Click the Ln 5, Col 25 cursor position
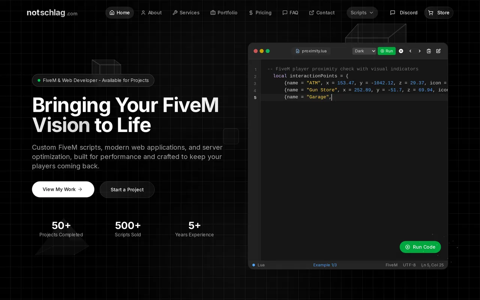This screenshot has width=480, height=300. [x=432, y=265]
